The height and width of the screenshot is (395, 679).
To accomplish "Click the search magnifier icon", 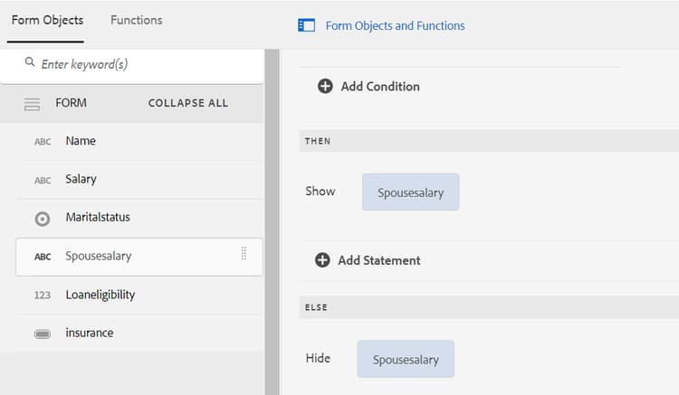I will pyautogui.click(x=30, y=63).
